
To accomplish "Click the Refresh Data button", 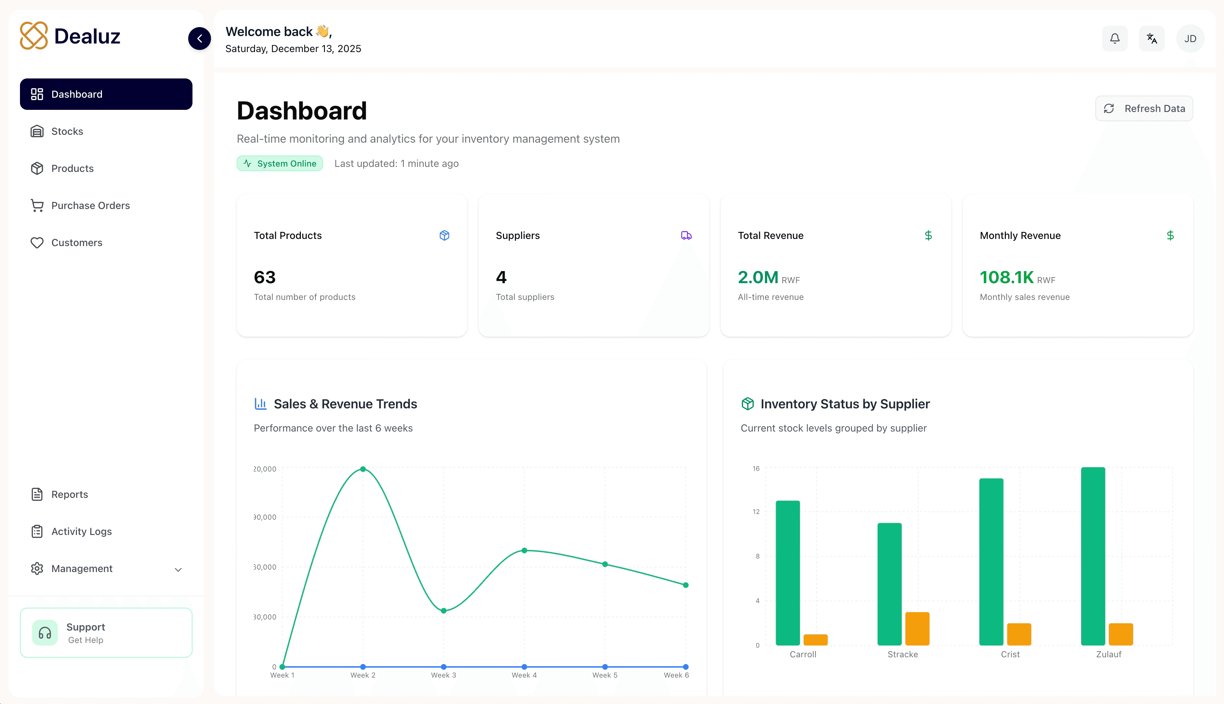I will click(1144, 108).
